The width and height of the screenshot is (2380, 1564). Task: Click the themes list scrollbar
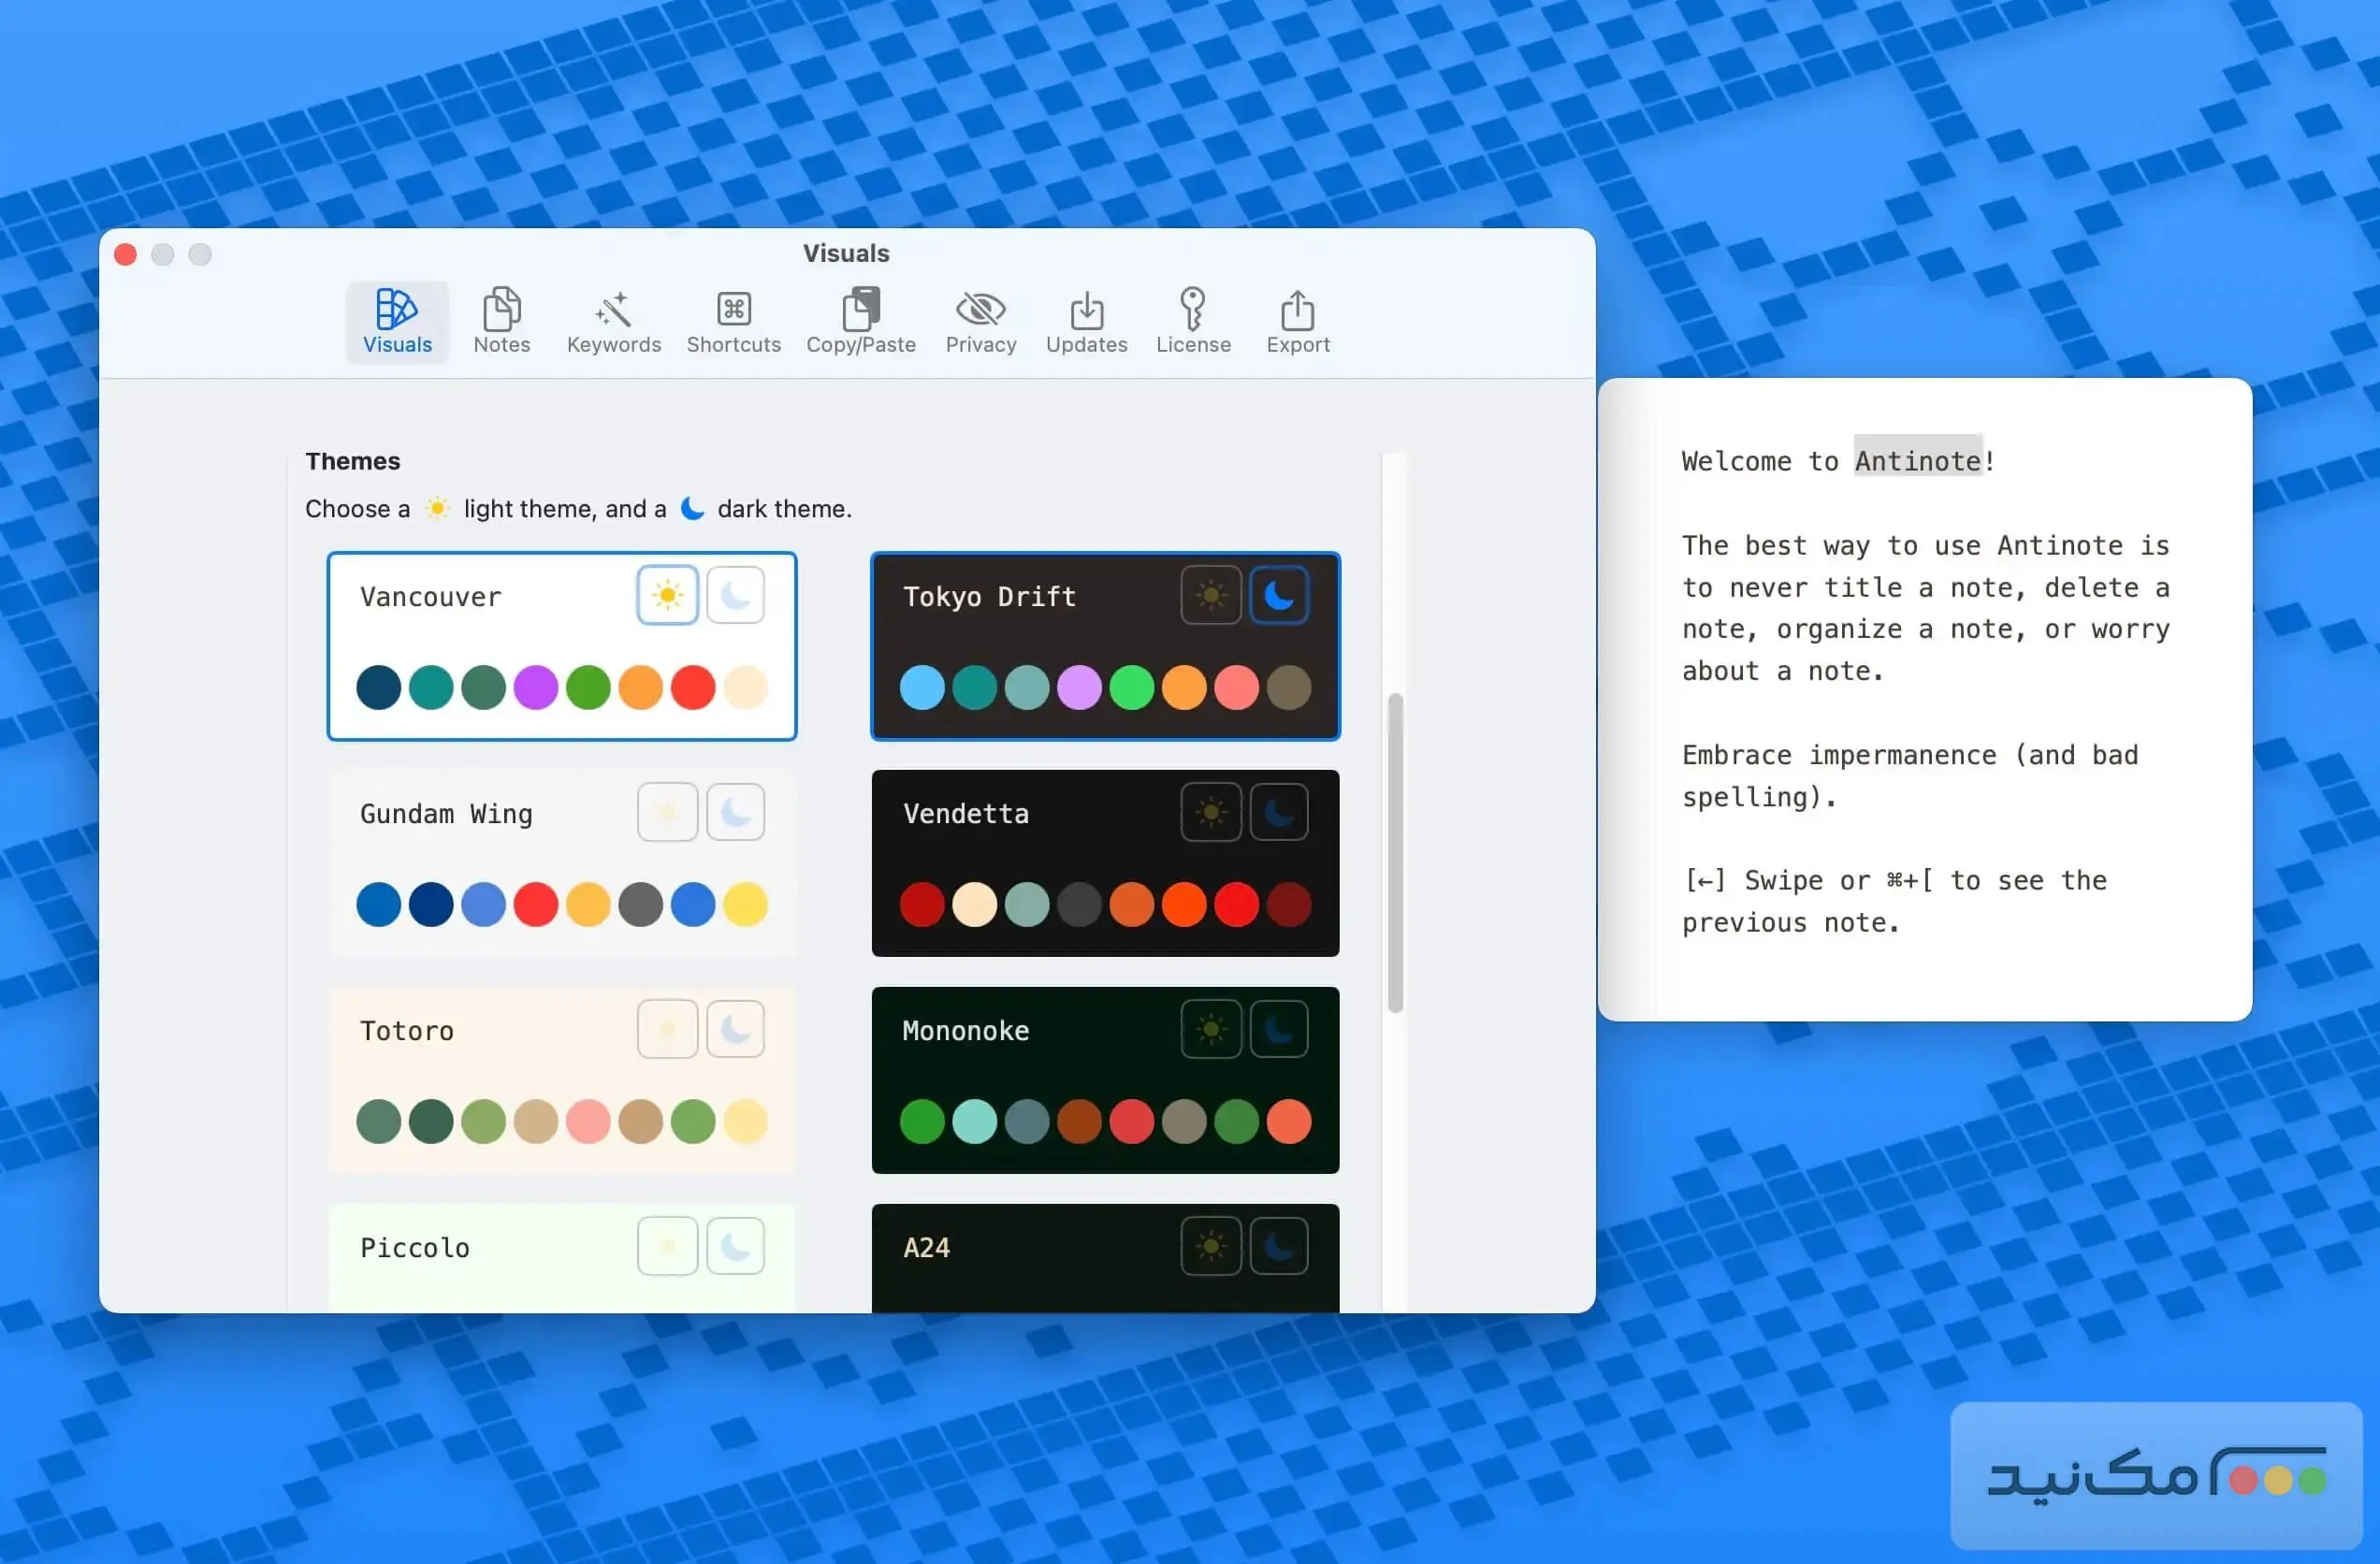point(1395,852)
